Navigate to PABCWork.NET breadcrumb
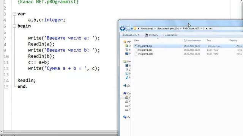 click(x=191, y=29)
